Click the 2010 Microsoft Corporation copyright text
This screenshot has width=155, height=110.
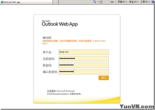point(64,94)
